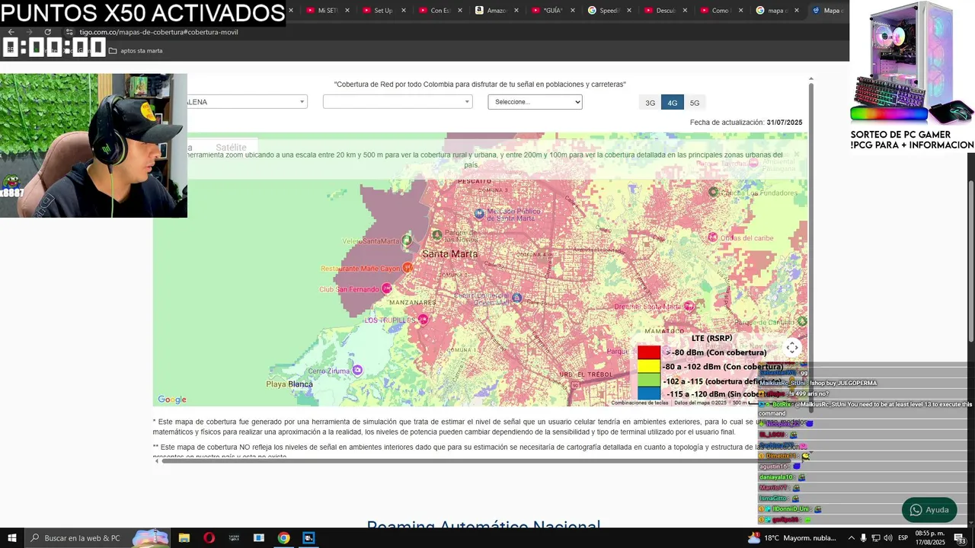Screen dimensions: 975x548
Task: Select 5G network coverage
Action: click(695, 103)
